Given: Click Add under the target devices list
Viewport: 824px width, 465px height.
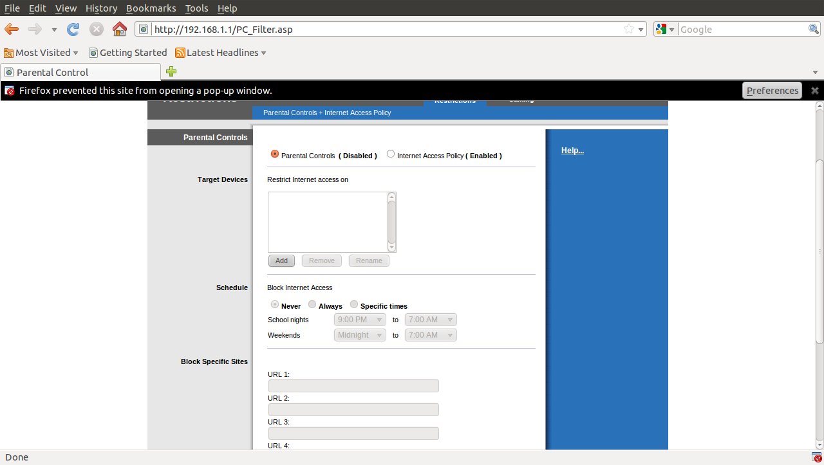Looking at the screenshot, I should pos(281,260).
